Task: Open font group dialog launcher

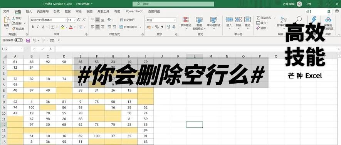Action: pos(86,35)
